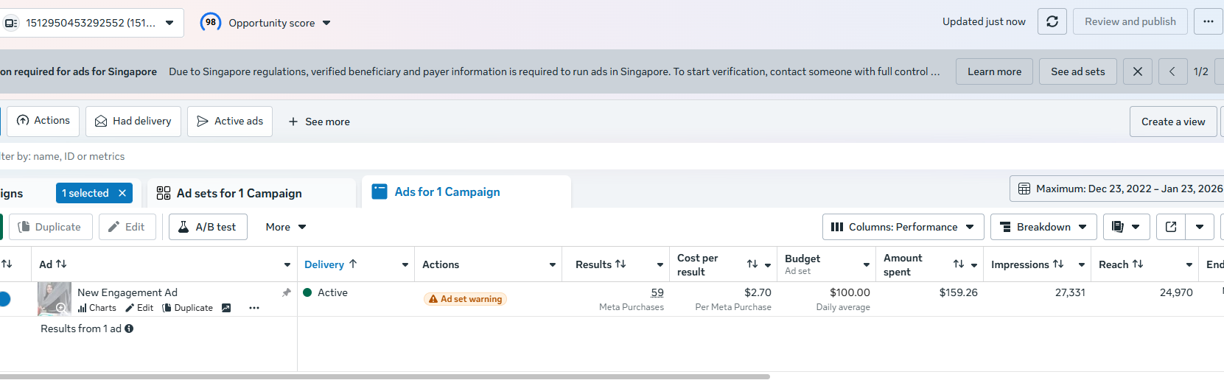The height and width of the screenshot is (383, 1224).
Task: Switch to Ad sets for 1 Campaign tab
Action: coord(239,193)
